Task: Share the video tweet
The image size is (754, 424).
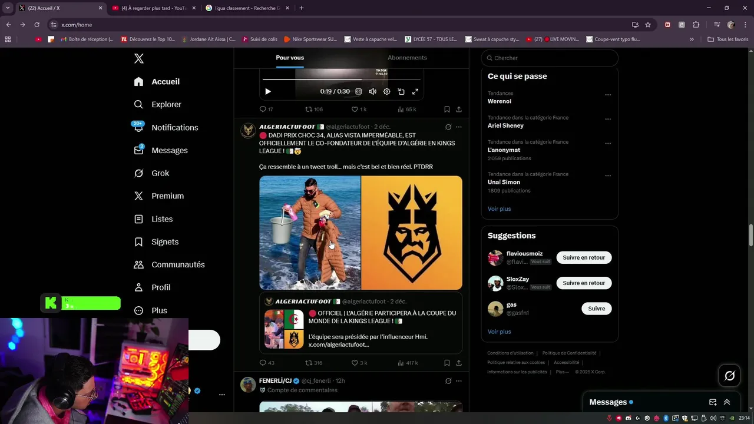Action: (x=459, y=109)
